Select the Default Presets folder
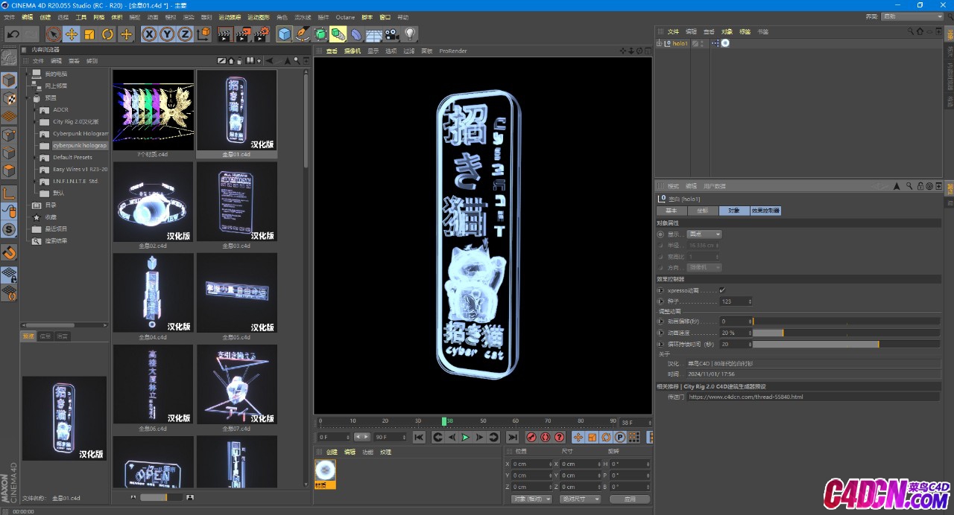954x515 pixels. [x=73, y=158]
